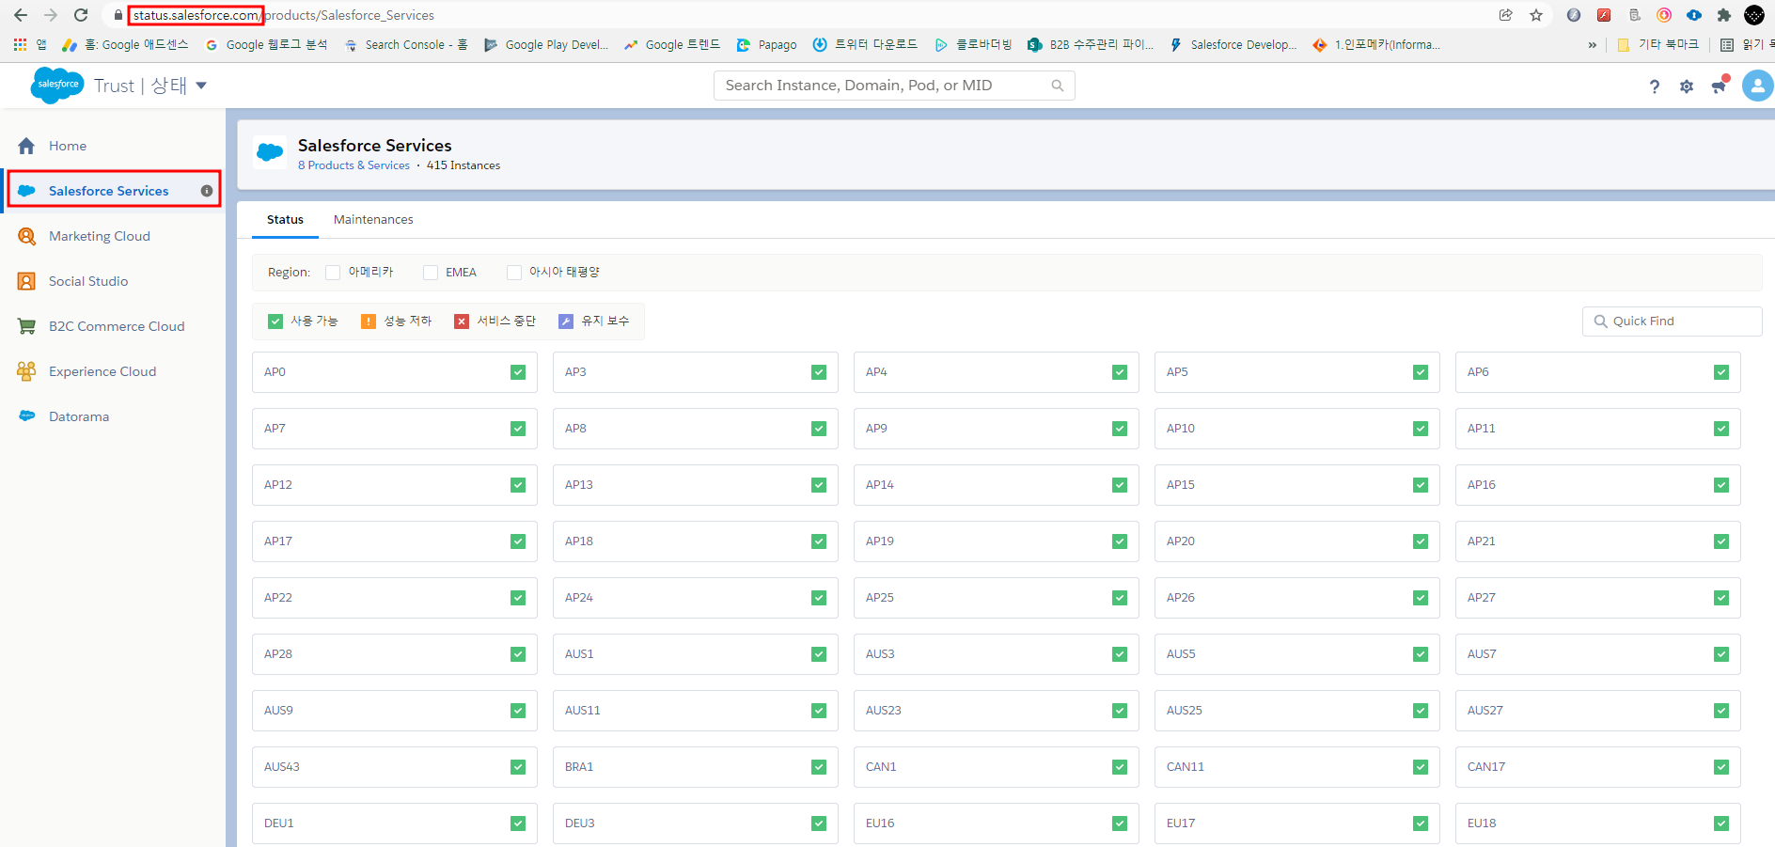Viewport: 1775px width, 847px height.
Task: Open notifications megaphone icon
Action: pyautogui.click(x=1720, y=86)
